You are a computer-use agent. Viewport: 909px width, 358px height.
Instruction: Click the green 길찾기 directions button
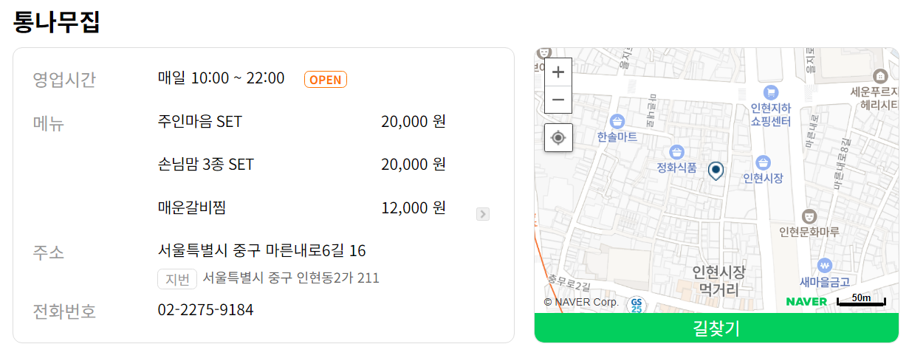(x=716, y=328)
